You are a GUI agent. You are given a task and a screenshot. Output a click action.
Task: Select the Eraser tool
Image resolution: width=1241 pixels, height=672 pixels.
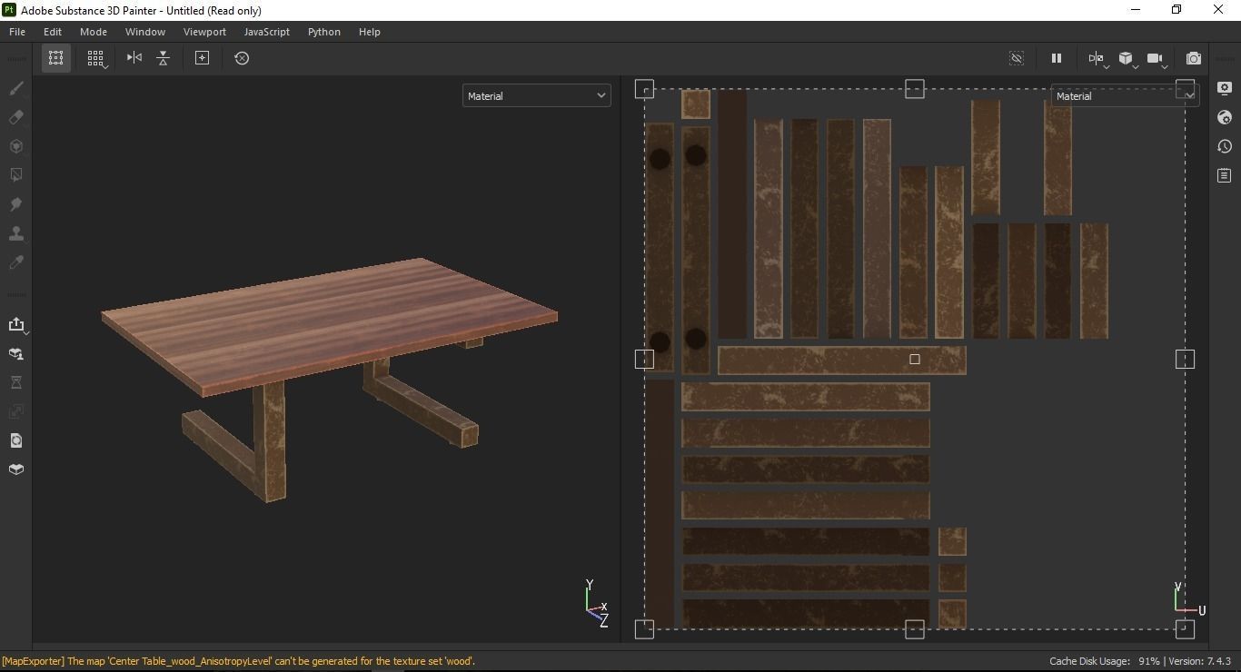click(x=15, y=117)
